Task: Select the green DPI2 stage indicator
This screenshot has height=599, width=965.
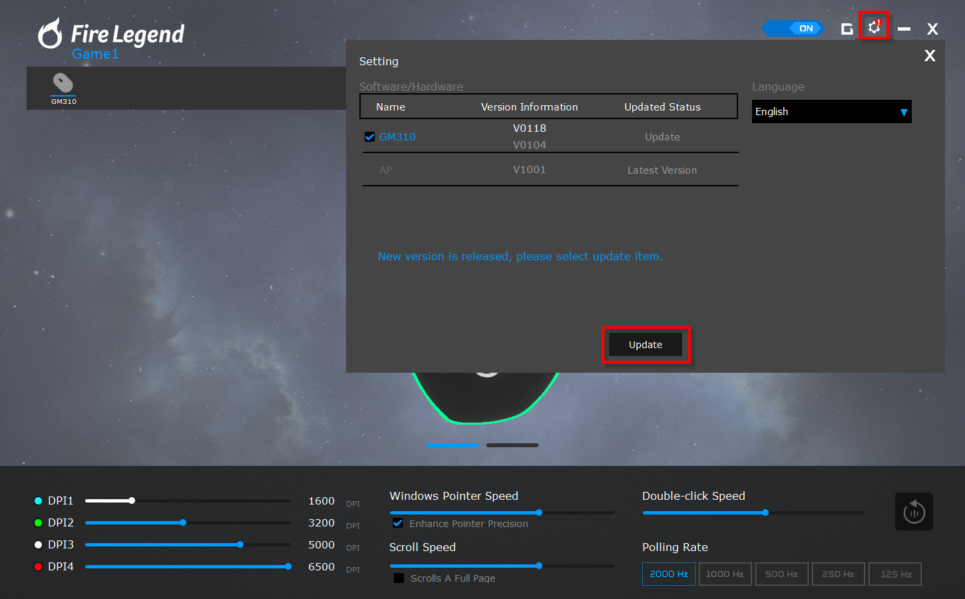Action: click(x=38, y=522)
